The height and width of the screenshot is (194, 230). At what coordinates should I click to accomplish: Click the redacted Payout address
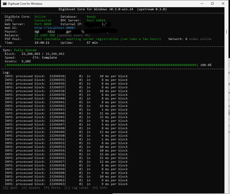point(76,31)
